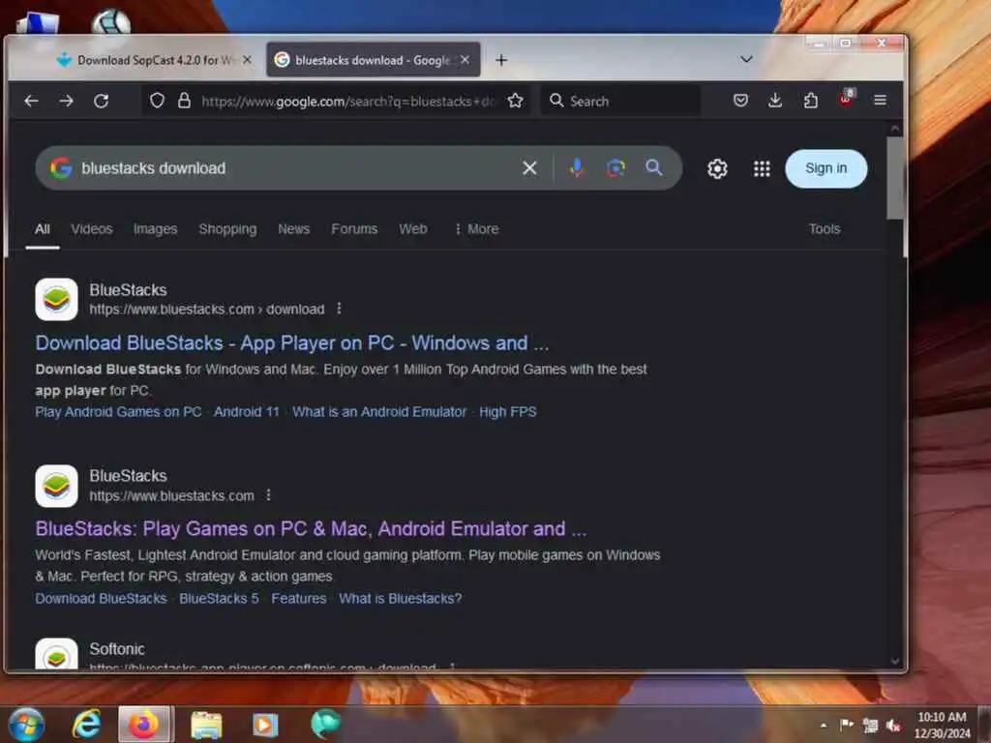
Task: Open a new tab with the plus button
Action: click(x=501, y=60)
